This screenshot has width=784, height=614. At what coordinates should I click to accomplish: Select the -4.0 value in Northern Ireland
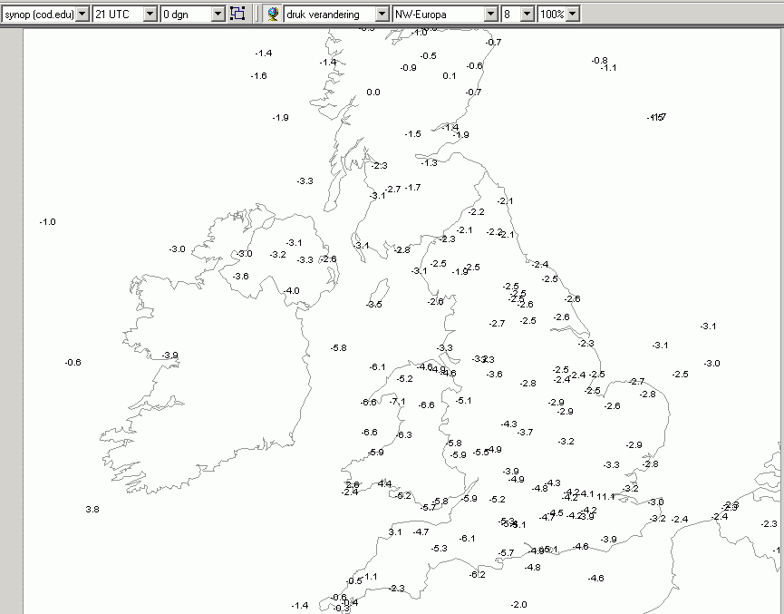[x=292, y=291]
